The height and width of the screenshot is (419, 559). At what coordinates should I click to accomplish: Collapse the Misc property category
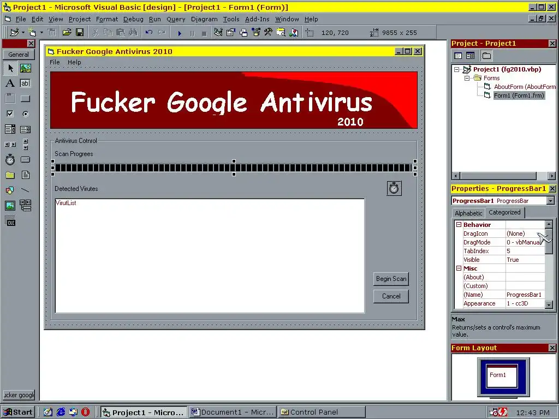click(x=459, y=268)
